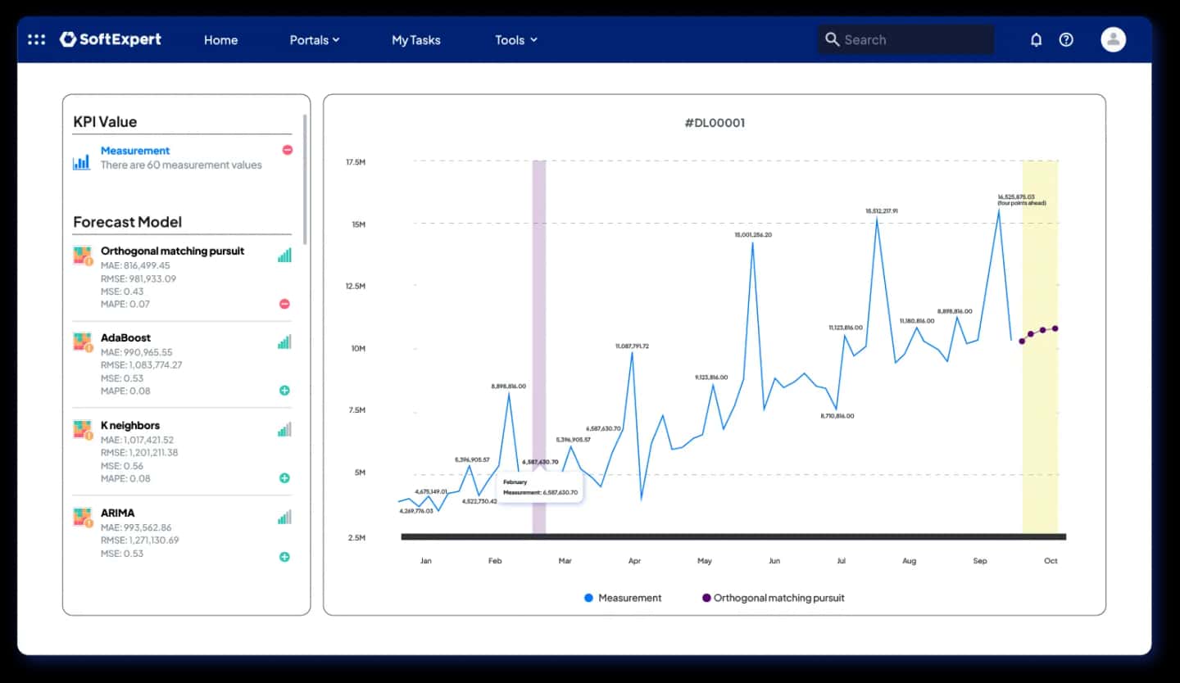Image resolution: width=1180 pixels, height=683 pixels.
Task: Click the notification bell icon
Action: point(1037,39)
